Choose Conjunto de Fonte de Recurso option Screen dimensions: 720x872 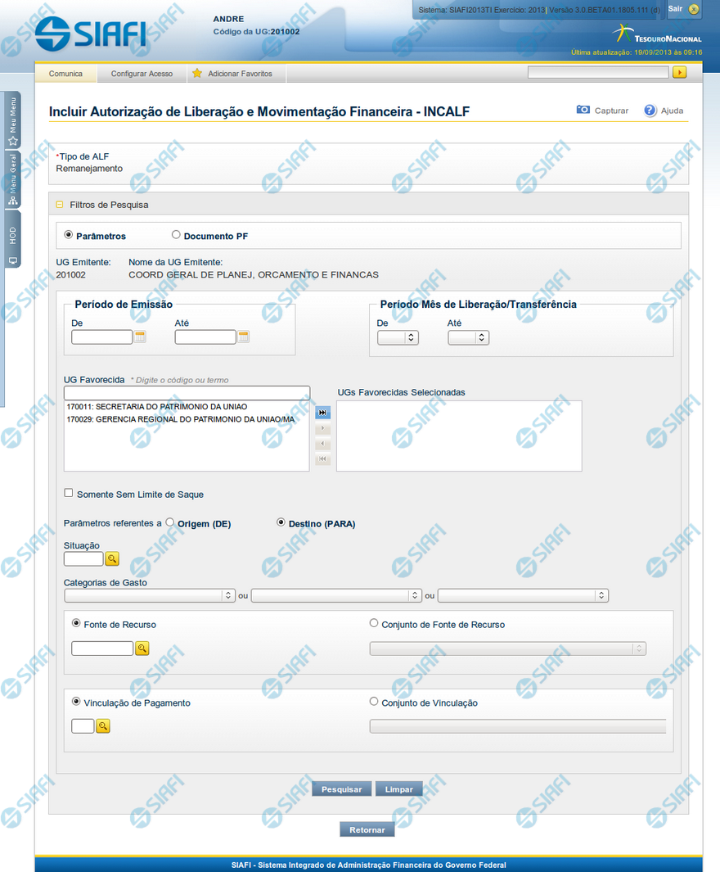point(375,623)
